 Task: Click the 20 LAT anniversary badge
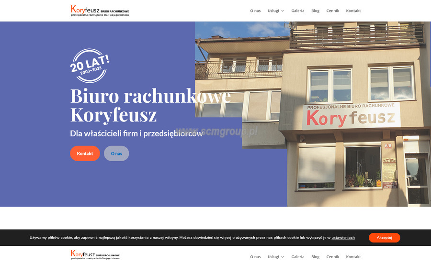[x=90, y=66]
